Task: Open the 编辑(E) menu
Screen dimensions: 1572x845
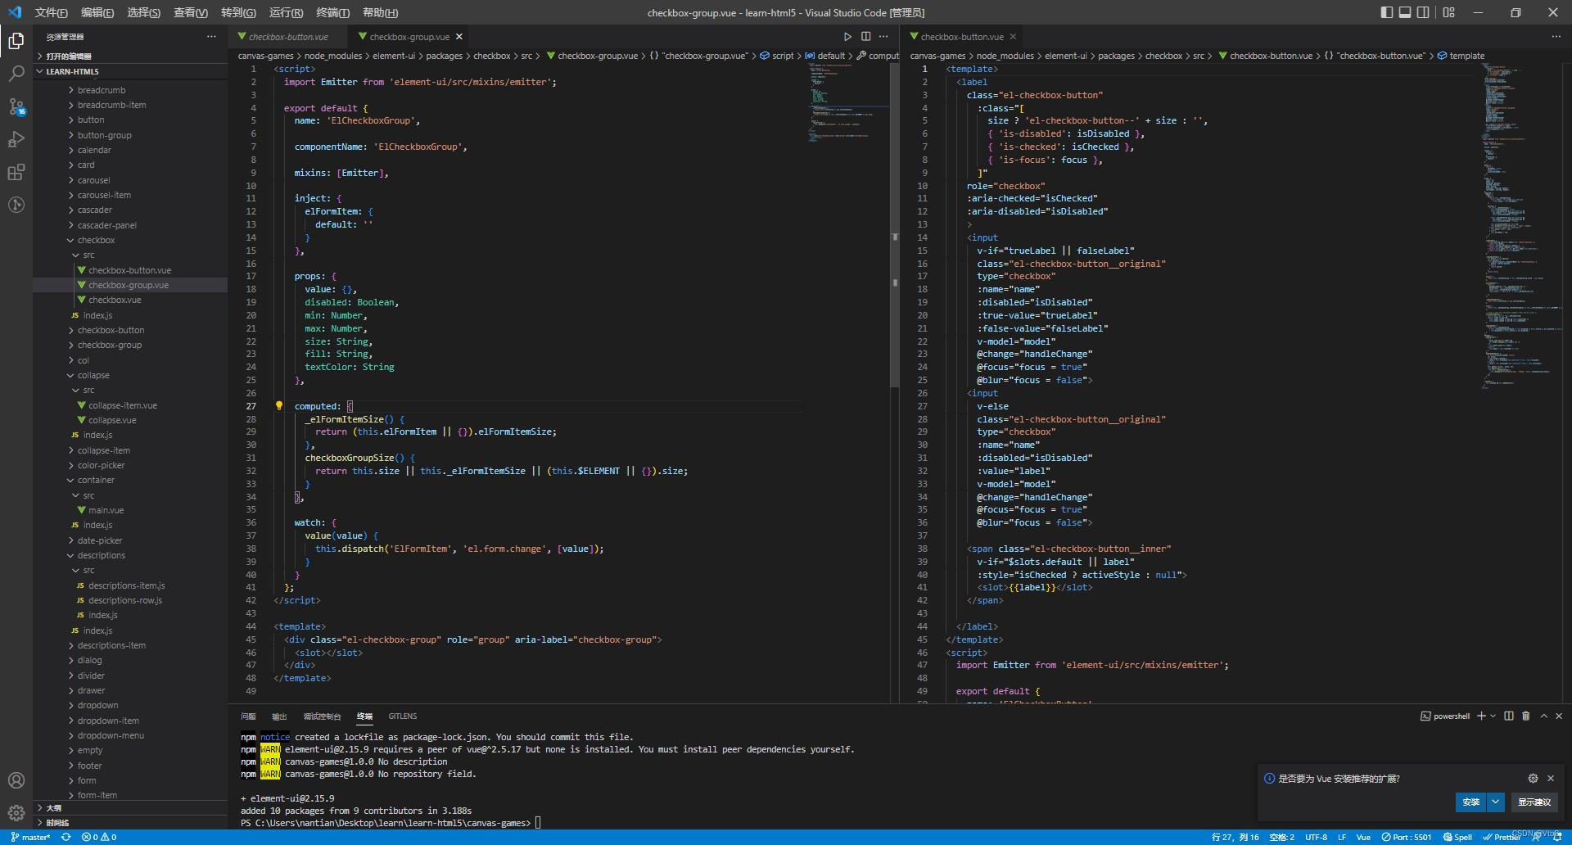Action: click(x=97, y=12)
